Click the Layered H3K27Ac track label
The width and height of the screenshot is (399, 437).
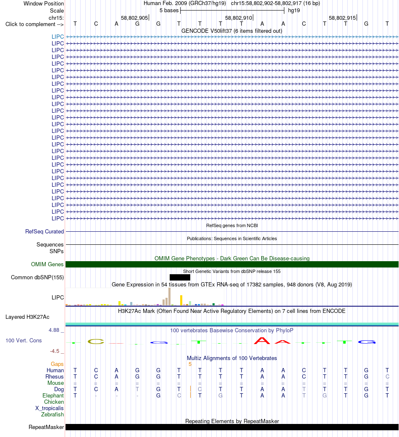(x=27, y=317)
